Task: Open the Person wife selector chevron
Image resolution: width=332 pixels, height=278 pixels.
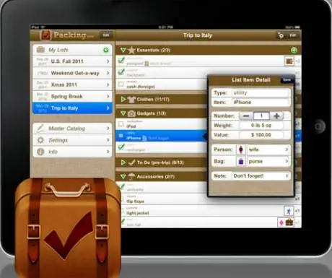Action: (287, 149)
